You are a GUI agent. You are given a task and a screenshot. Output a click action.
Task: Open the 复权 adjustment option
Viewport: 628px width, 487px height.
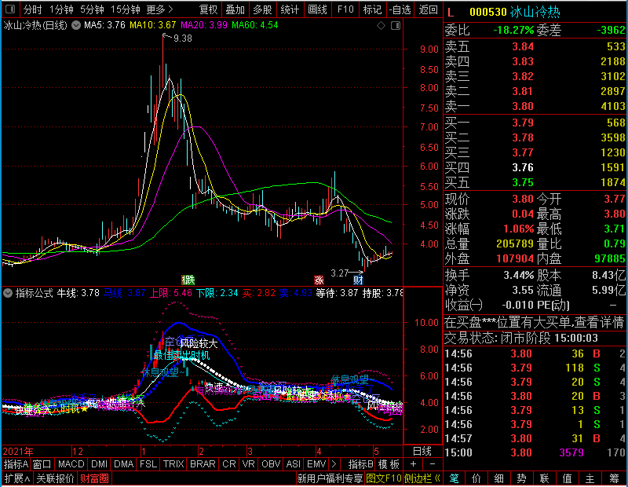(208, 9)
